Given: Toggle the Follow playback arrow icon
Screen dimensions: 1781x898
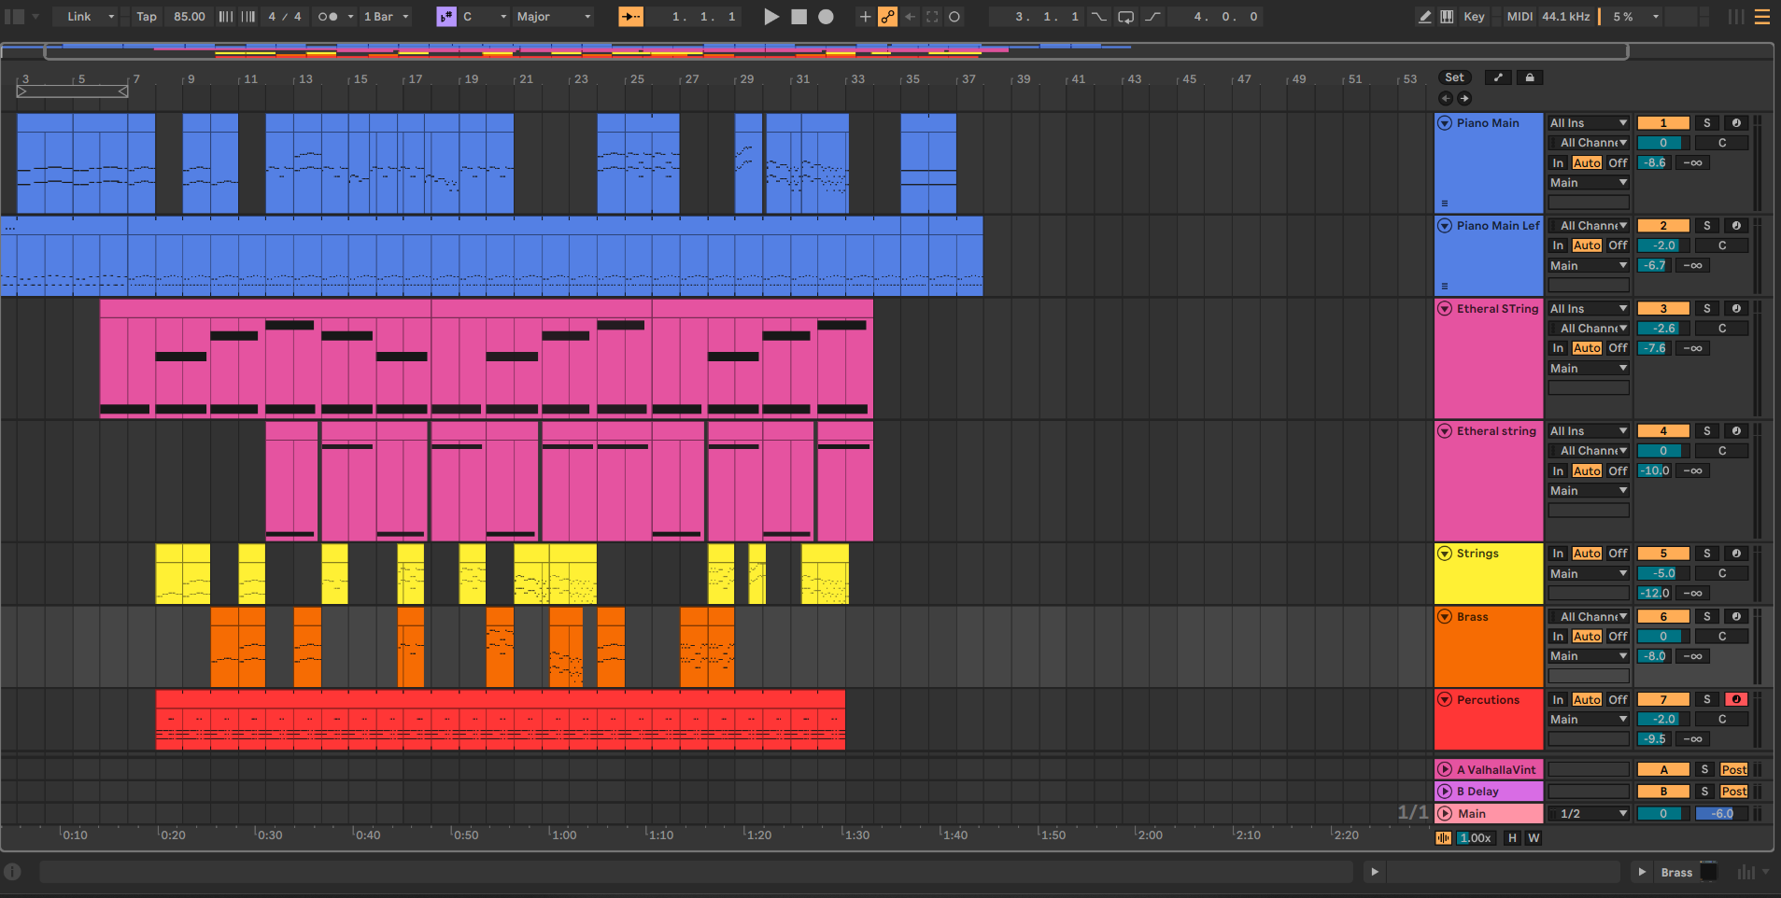Looking at the screenshot, I should 630,17.
